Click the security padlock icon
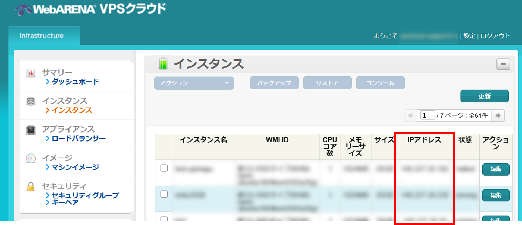522x225 pixels. 31,187
